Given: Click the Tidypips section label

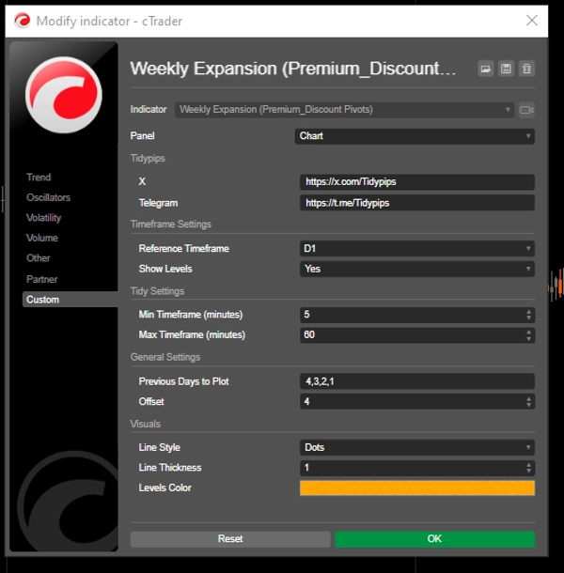Looking at the screenshot, I should click(148, 158).
